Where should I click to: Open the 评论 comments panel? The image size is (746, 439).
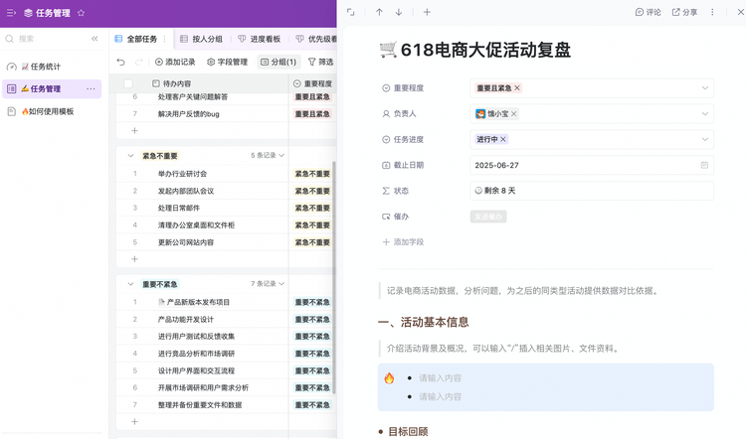(x=648, y=12)
